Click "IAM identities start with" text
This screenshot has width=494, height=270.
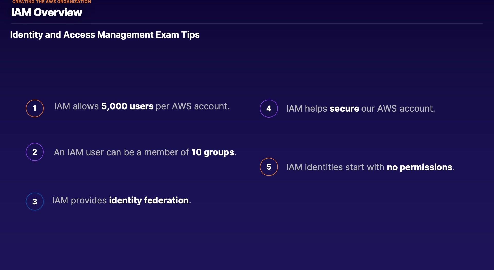pos(335,167)
